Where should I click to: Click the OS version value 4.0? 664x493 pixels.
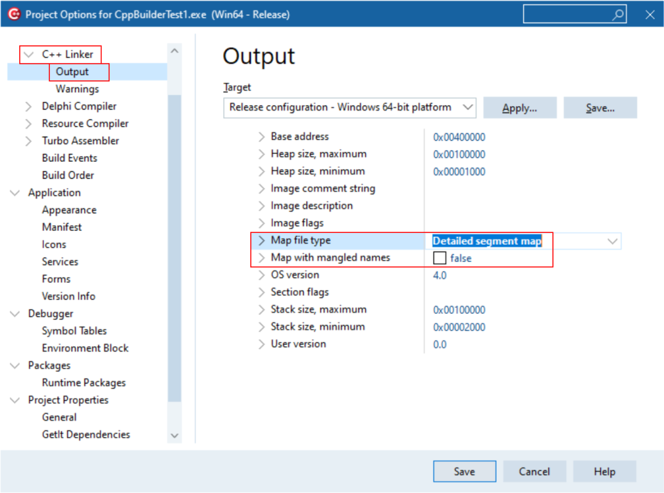click(440, 275)
